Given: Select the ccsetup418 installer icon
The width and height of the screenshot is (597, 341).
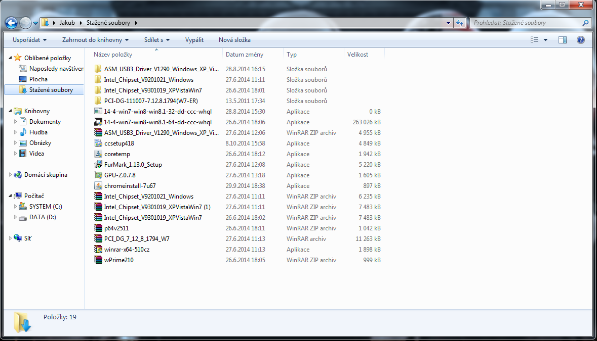Looking at the screenshot, I should tap(98, 143).
